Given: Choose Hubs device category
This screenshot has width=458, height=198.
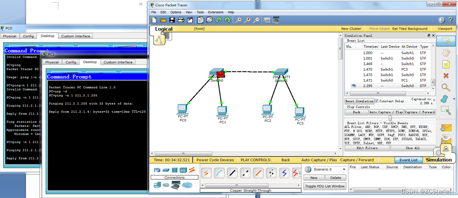Looking at the screenshot, I should point(174,170).
